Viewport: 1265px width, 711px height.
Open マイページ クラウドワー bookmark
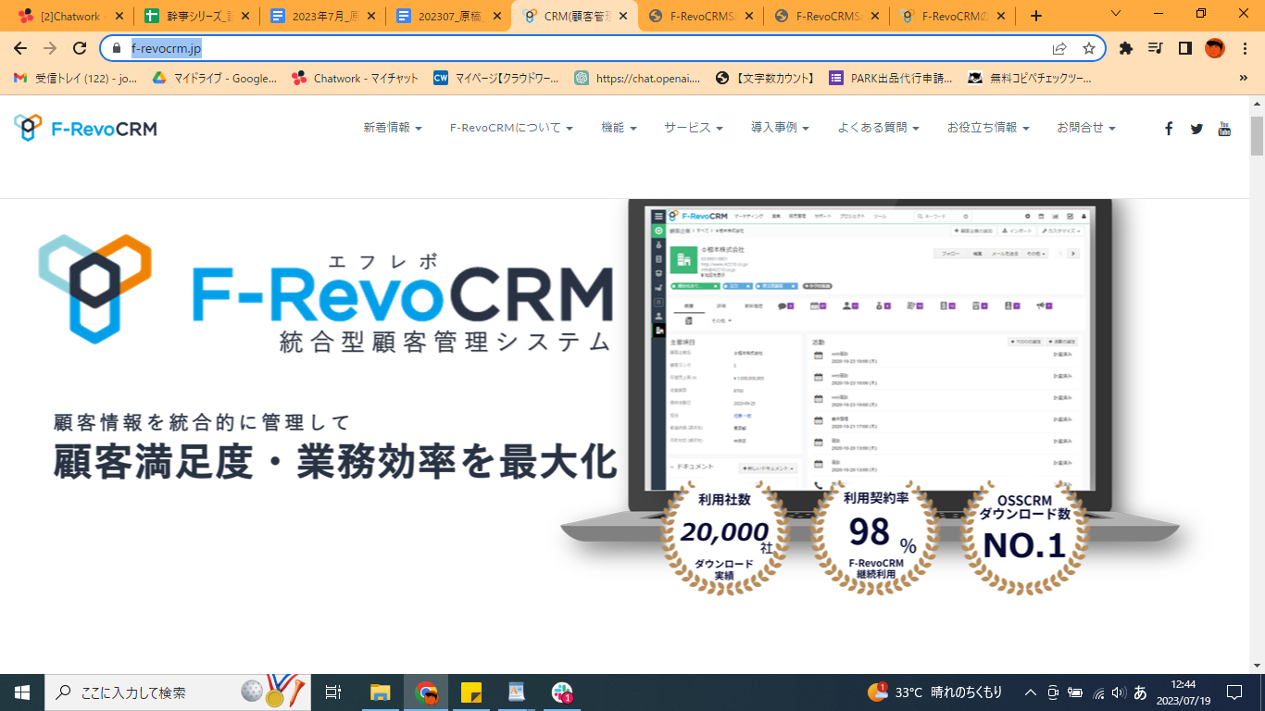[496, 79]
